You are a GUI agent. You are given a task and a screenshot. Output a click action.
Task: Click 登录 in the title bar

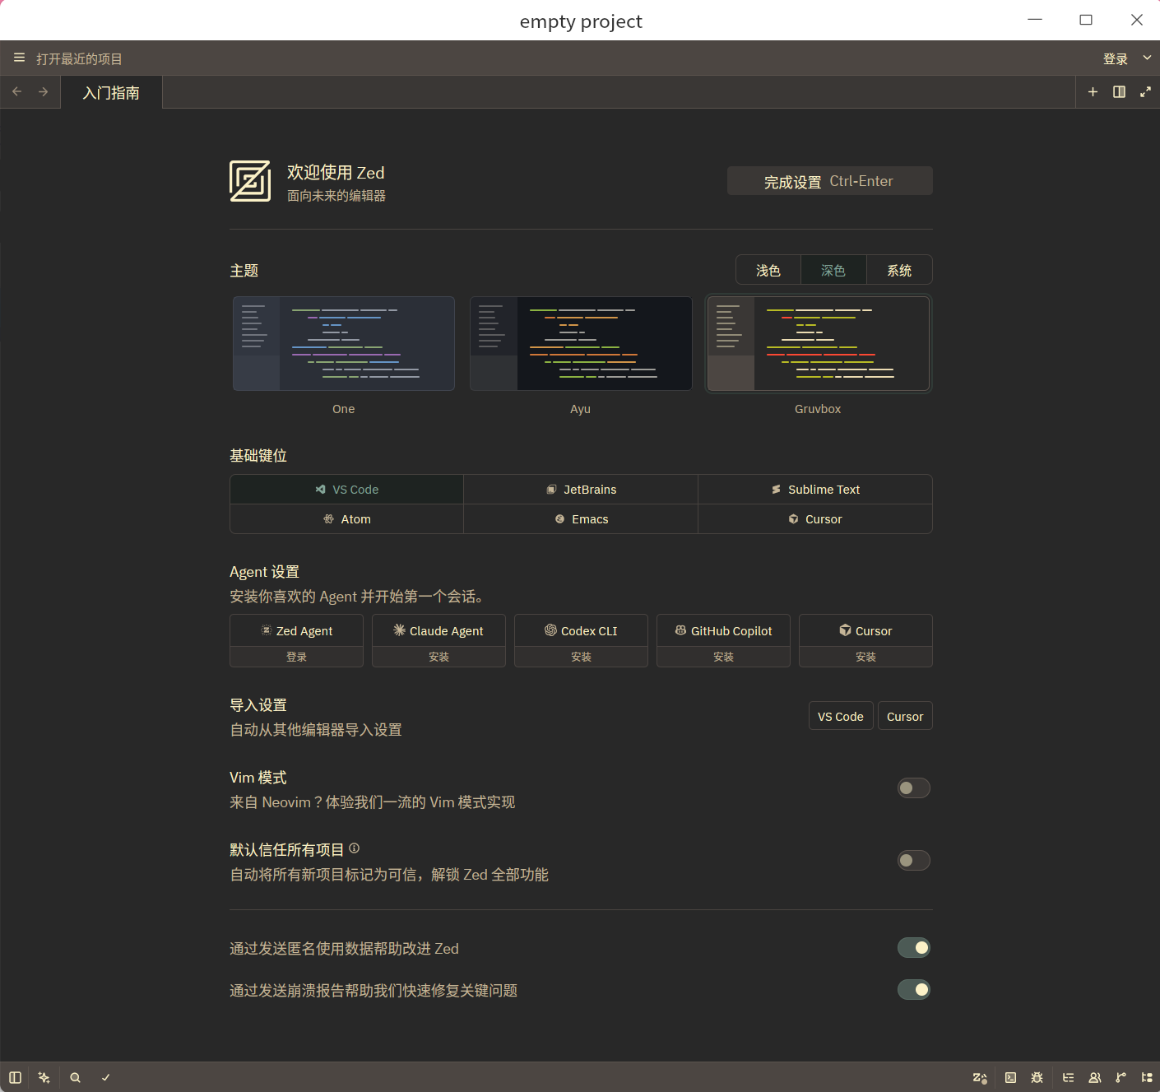coord(1116,58)
